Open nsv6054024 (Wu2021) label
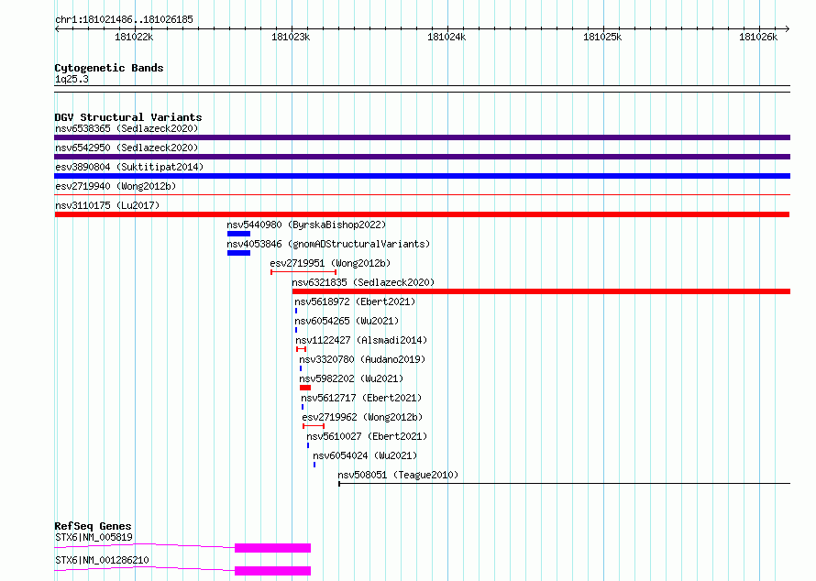Viewport: 816px width, 581px height. tap(365, 455)
